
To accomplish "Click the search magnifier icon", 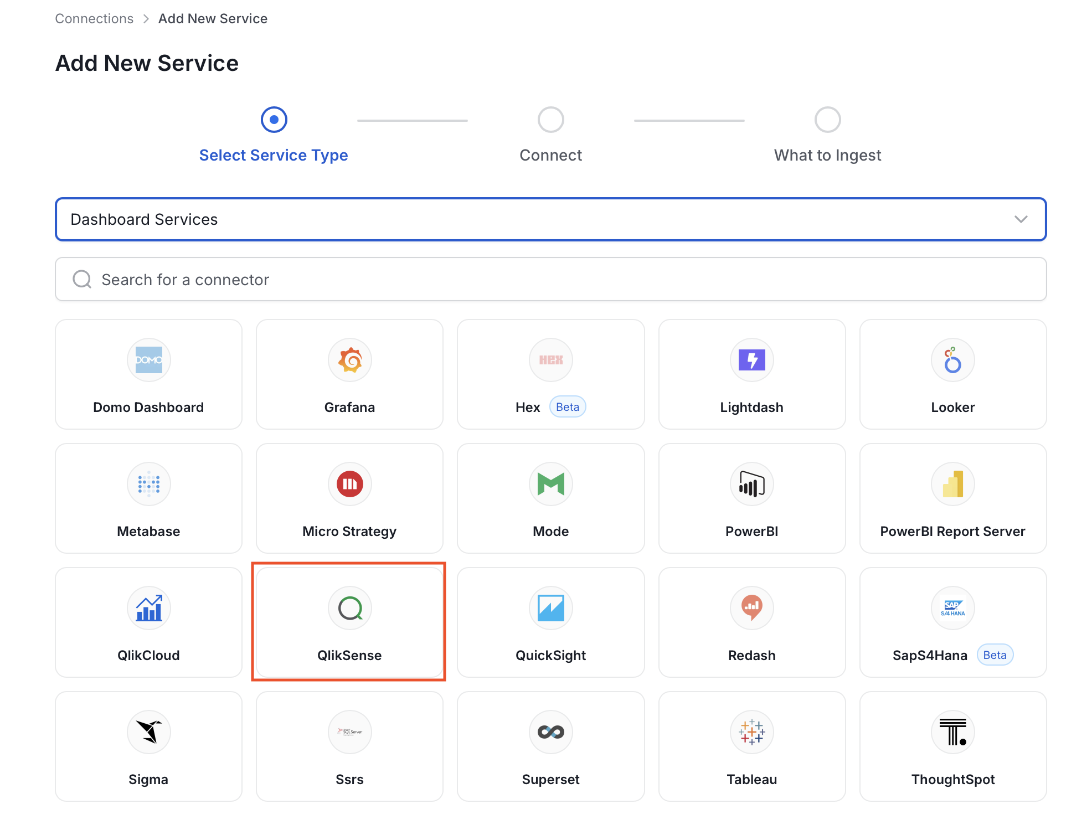I will (x=82, y=279).
